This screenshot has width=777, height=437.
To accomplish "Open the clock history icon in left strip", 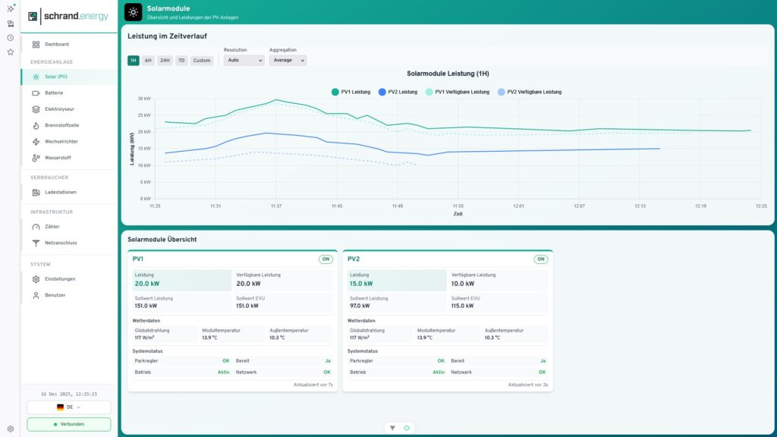I will 10,37.
